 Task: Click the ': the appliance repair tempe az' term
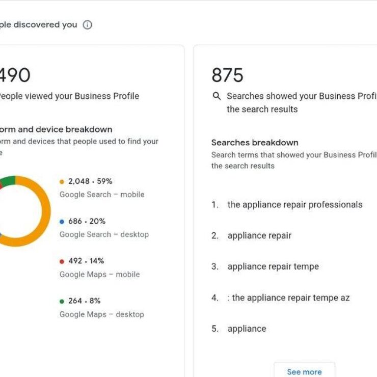(x=288, y=298)
